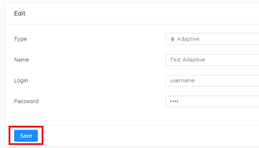Image resolution: width=259 pixels, height=148 pixels.
Task: Click the blue Save button
Action: (26, 136)
